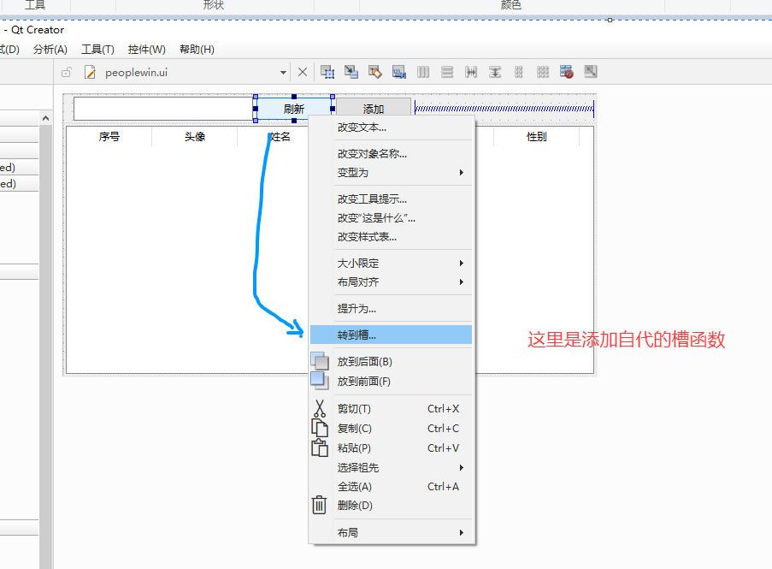
Task: Choose 改变文本... from context menu
Action: pos(391,127)
